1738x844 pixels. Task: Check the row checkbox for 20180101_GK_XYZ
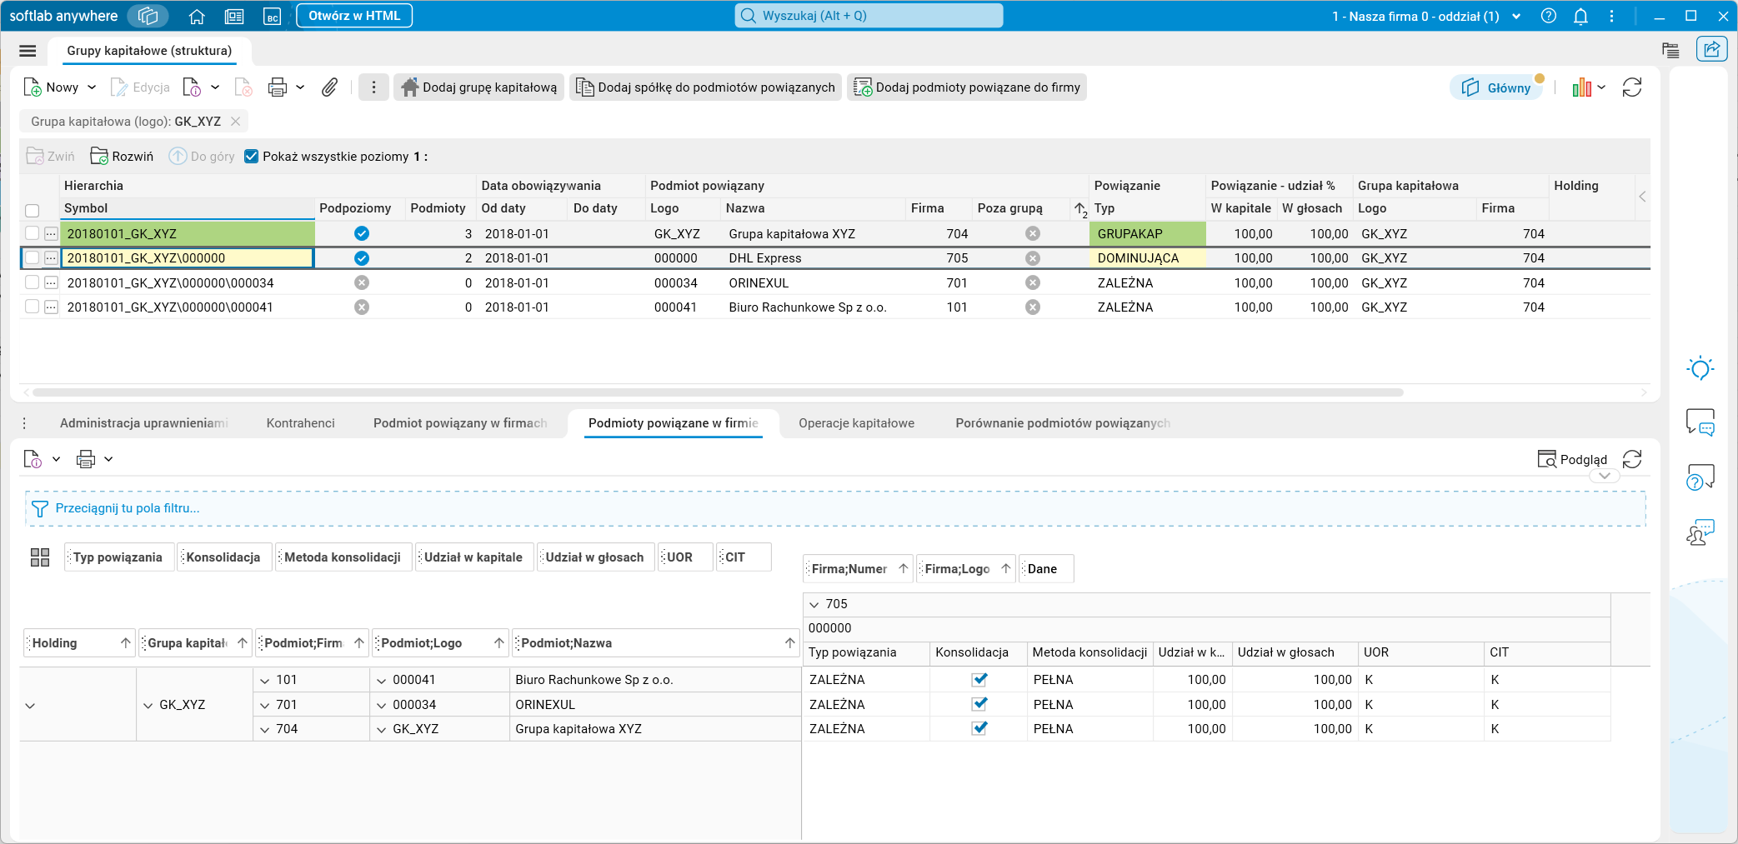click(x=33, y=233)
